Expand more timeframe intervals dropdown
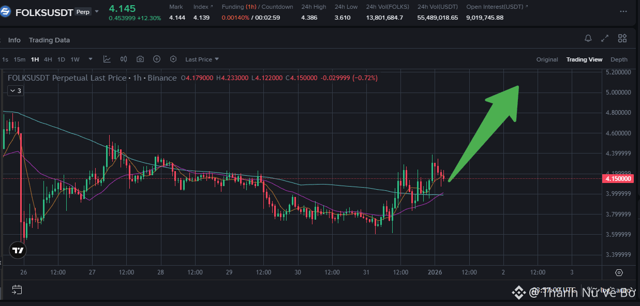Screen dimensions: 640x306 (x=91, y=59)
